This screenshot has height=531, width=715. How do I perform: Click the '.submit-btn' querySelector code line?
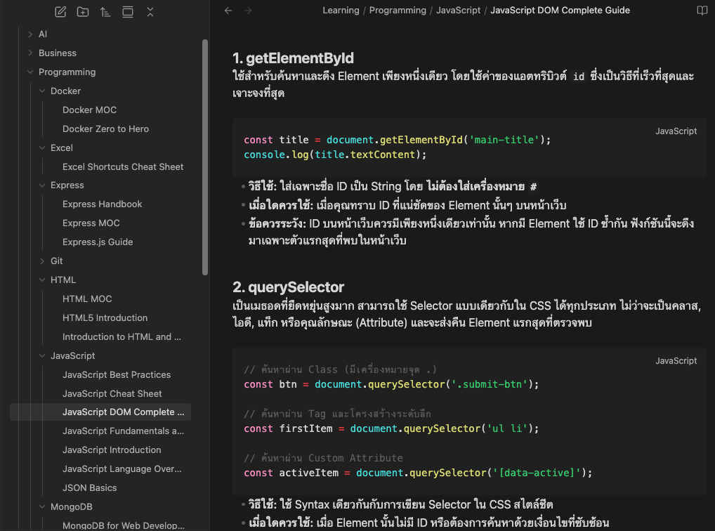tap(391, 385)
